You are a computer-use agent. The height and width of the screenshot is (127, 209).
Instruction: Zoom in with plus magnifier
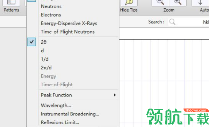(x=178, y=3)
